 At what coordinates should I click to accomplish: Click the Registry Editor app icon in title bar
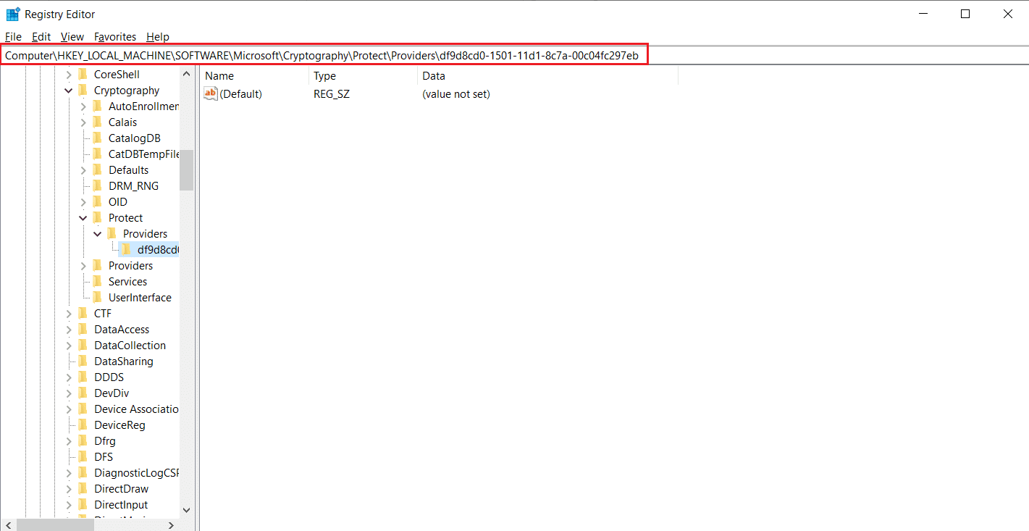point(13,14)
